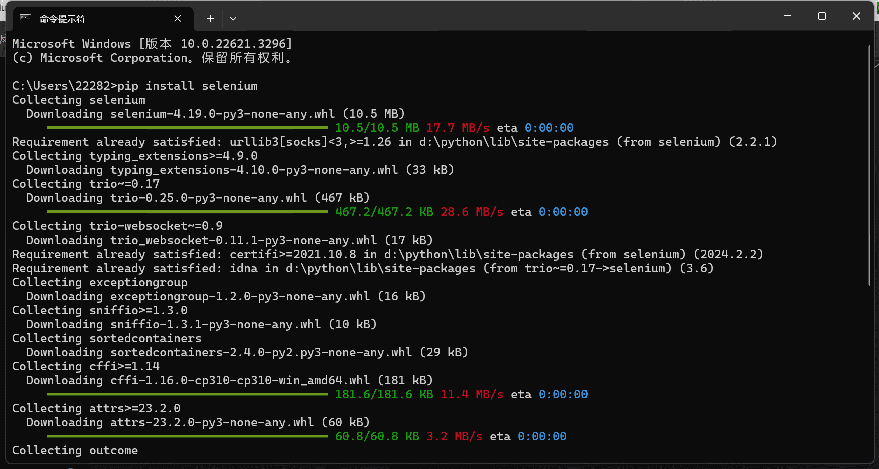This screenshot has width=879, height=469.
Task: Click 'Collecting attrs>=23.2.0' line
Action: [96, 408]
